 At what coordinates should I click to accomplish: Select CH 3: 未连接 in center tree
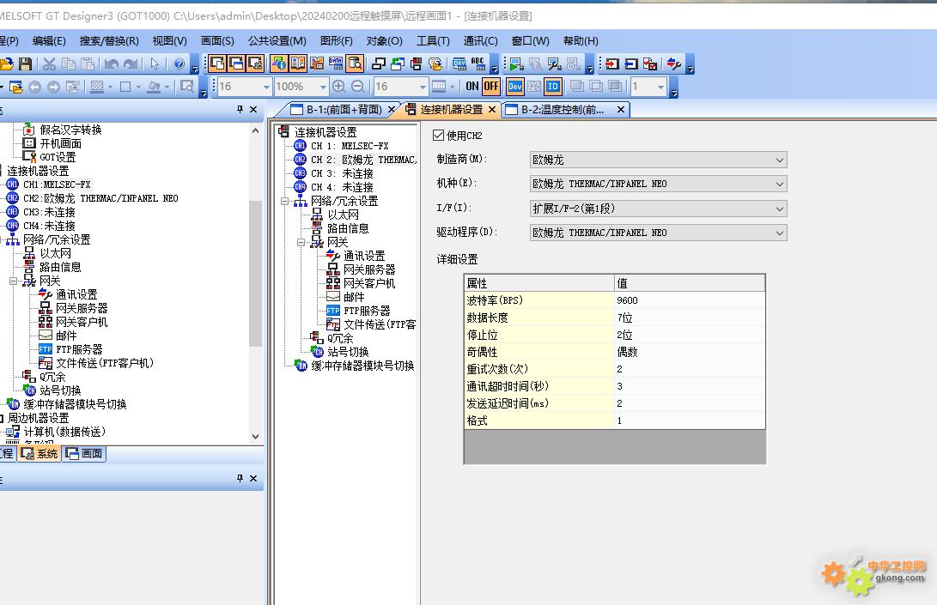(342, 173)
